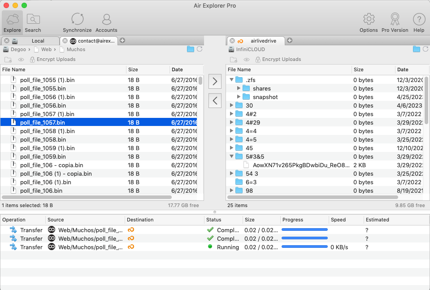
Task: Copy selection to right pane with arrow
Action: tap(215, 82)
